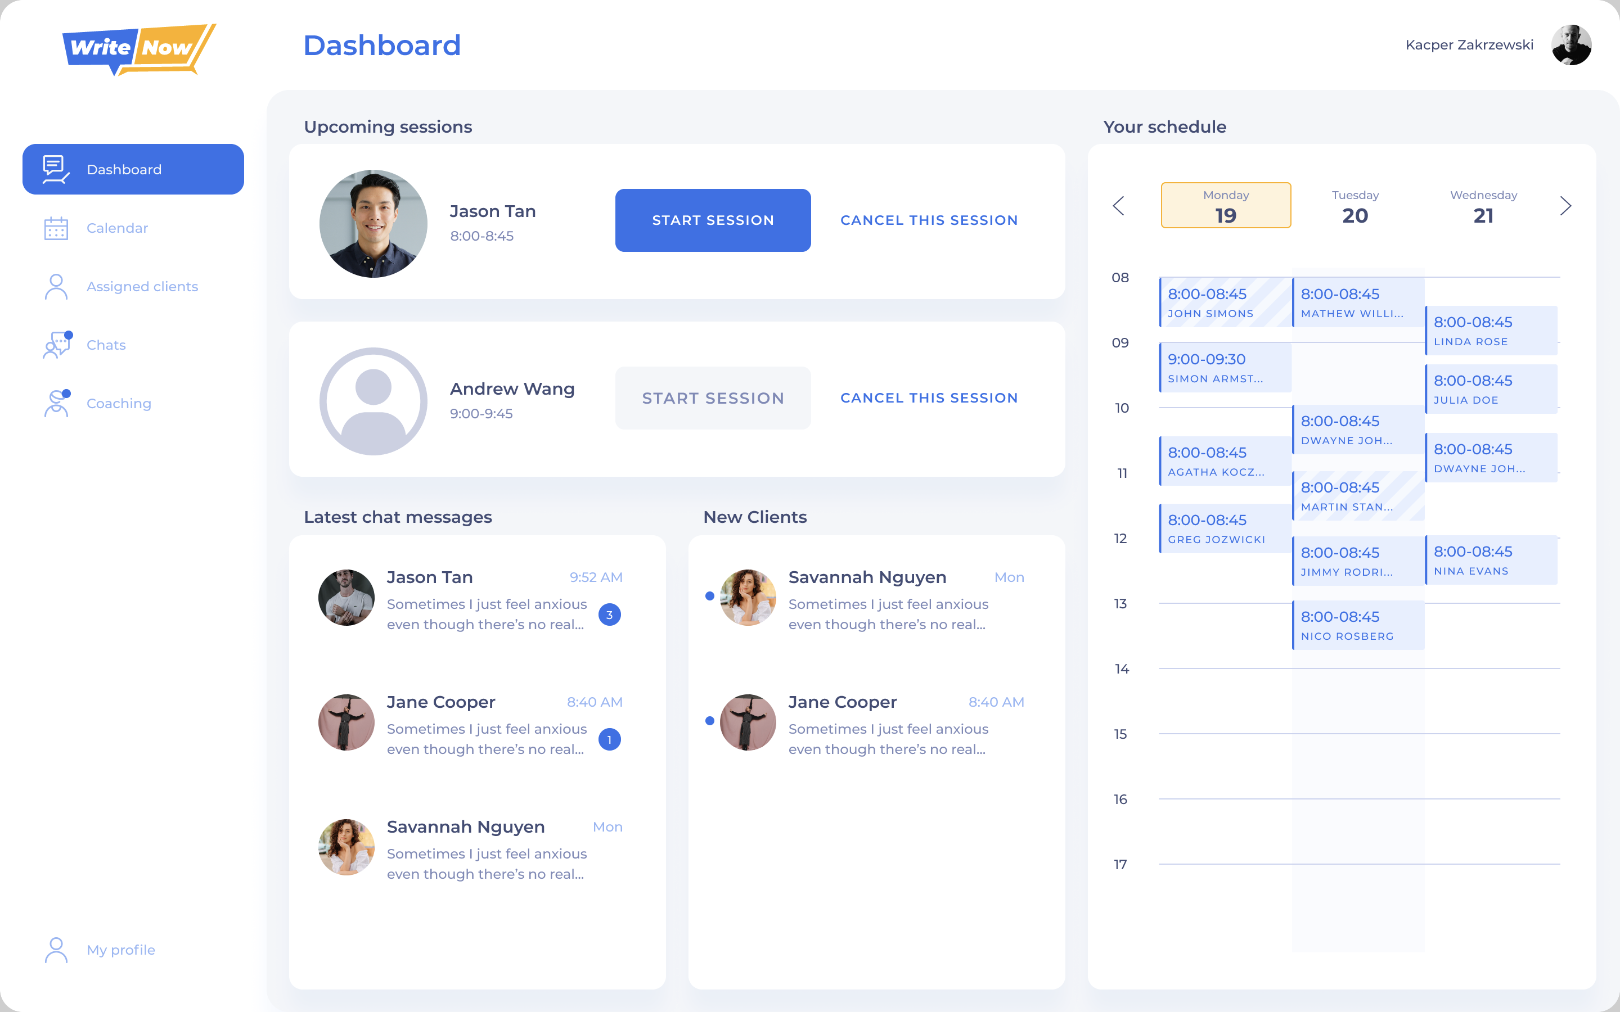1620x1012 pixels.
Task: Click the Dashboard chat board icon
Action: coord(56,169)
